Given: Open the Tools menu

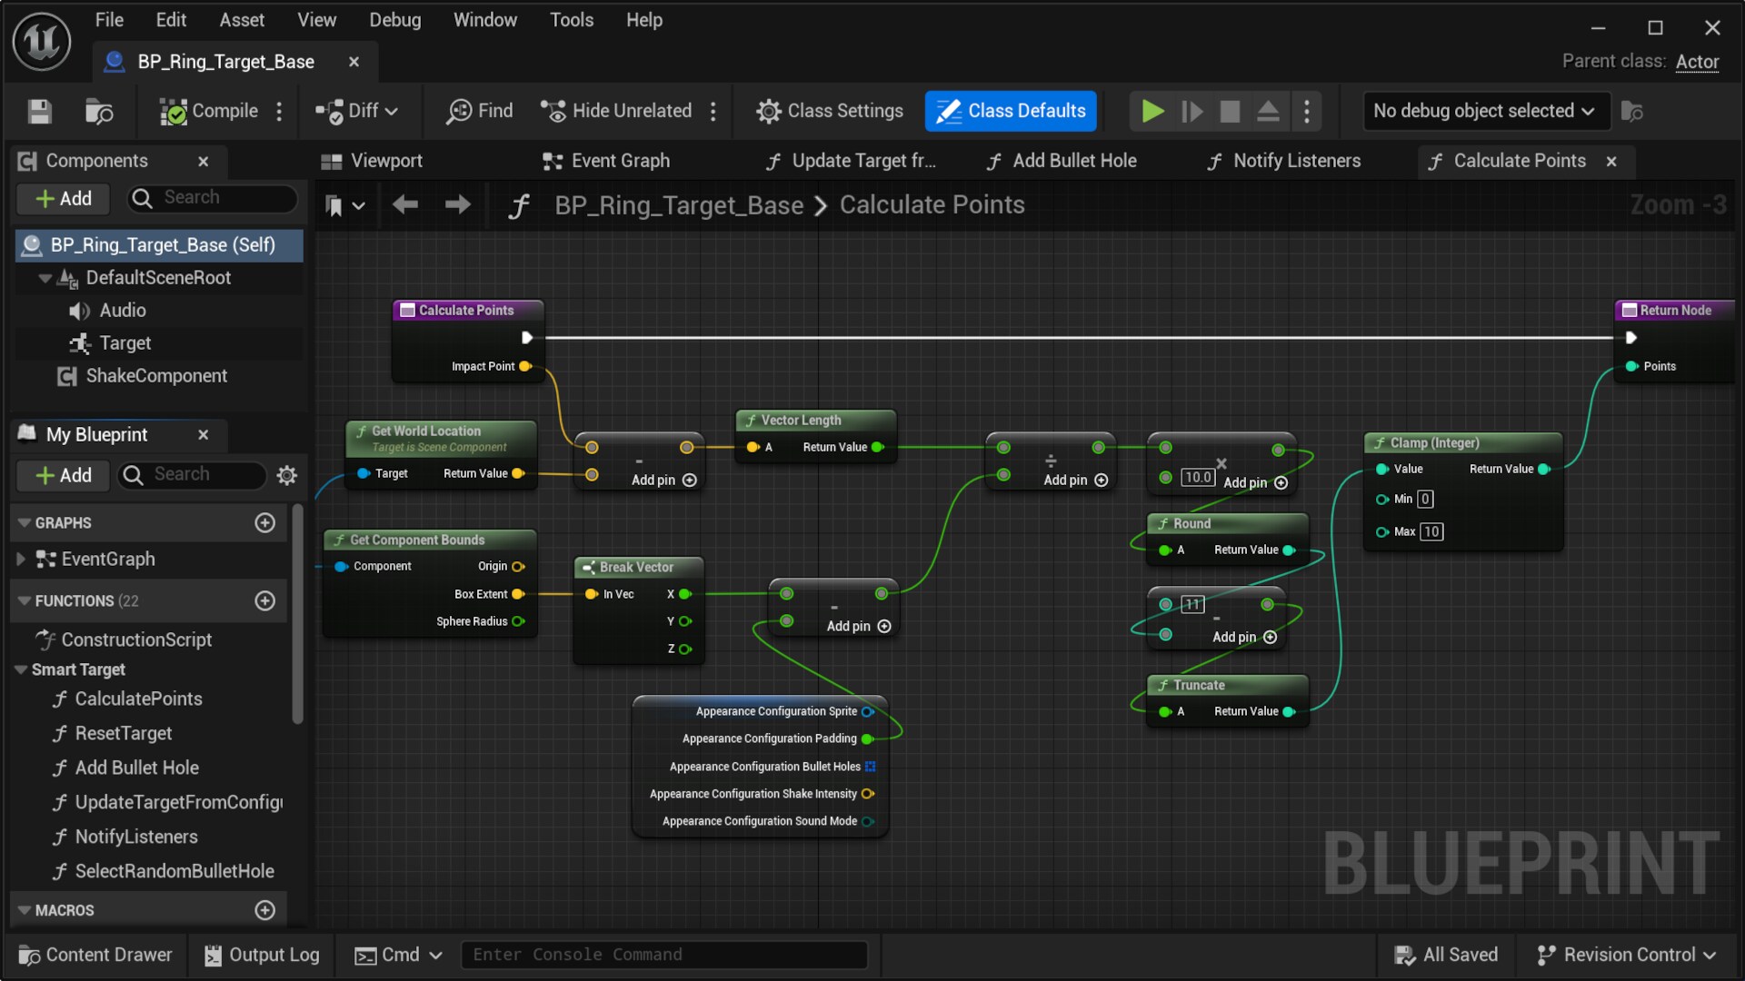Looking at the screenshot, I should (571, 20).
